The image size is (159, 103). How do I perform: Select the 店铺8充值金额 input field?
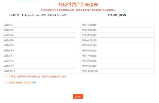(117, 61)
